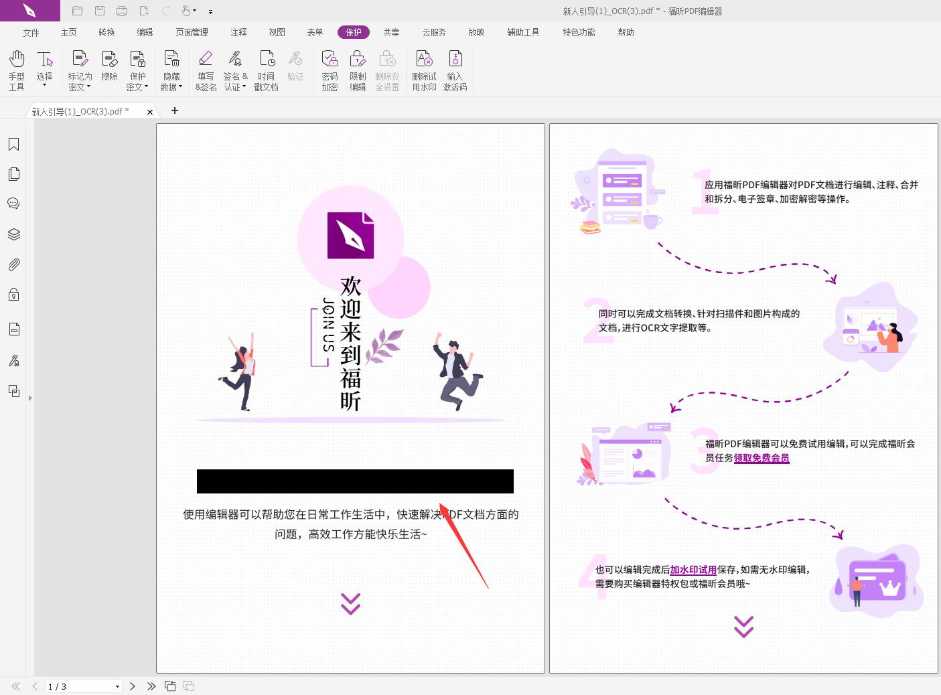The image size is (941, 695).
Task: Switch to the 视图 ribbon tab
Action: 276,31
